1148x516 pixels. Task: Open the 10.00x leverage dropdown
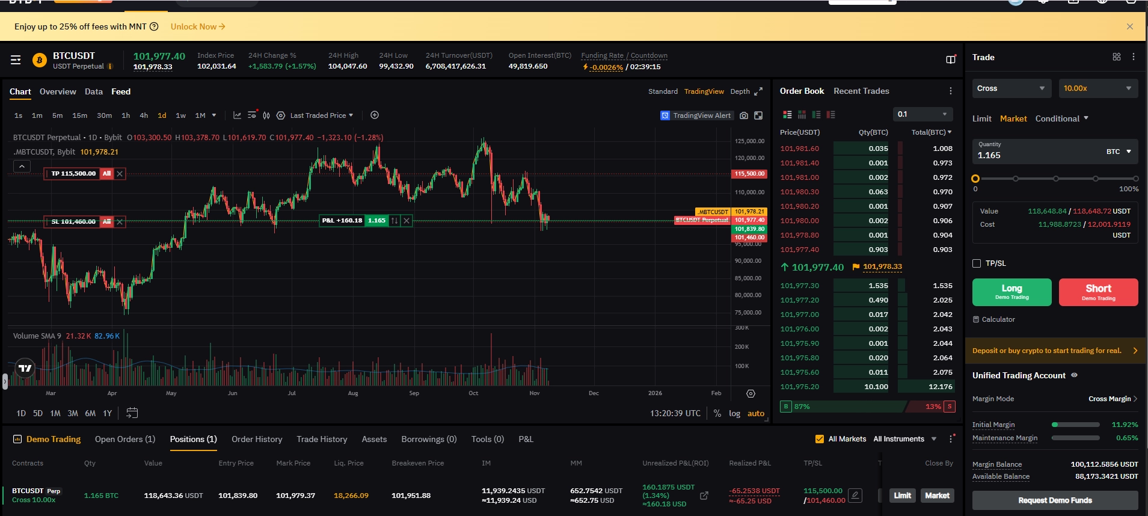pyautogui.click(x=1098, y=88)
